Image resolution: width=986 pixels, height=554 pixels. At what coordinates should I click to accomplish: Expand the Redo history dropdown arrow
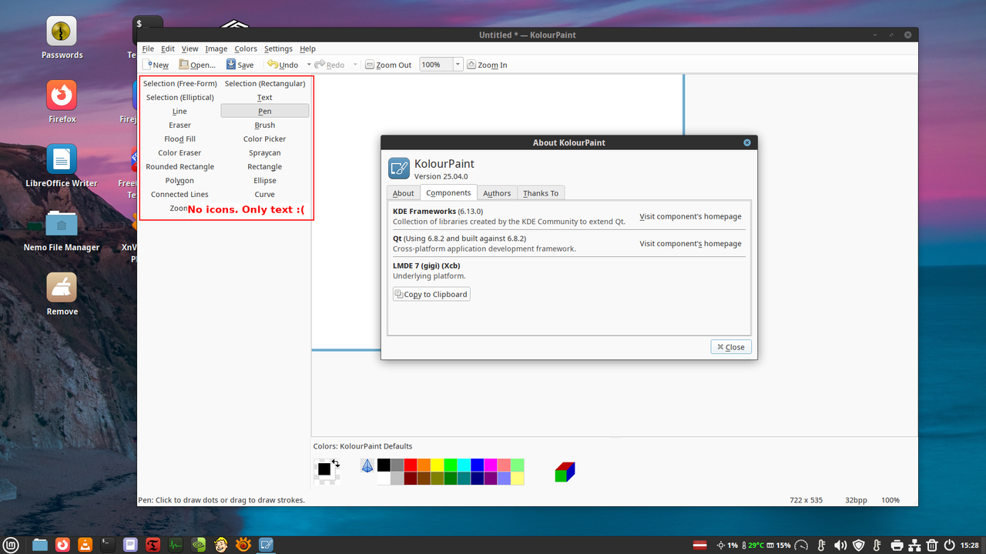click(355, 65)
